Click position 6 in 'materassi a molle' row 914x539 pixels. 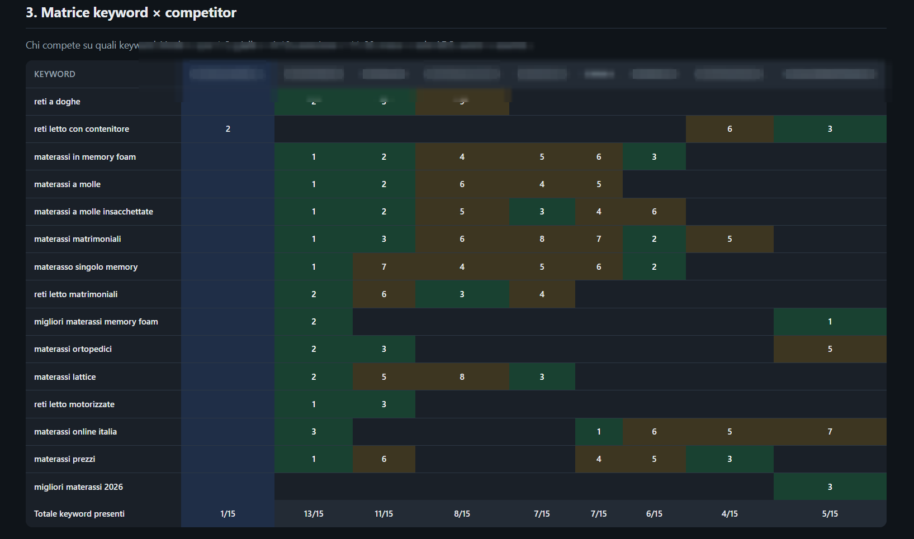[462, 184]
